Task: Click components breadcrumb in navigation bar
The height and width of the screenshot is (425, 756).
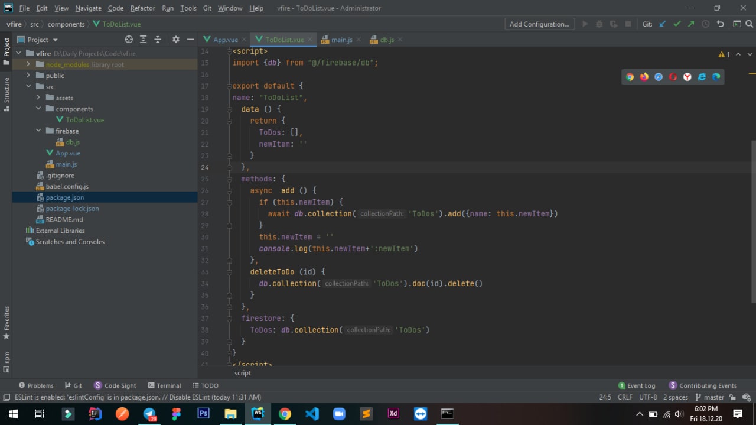Action: [66, 24]
